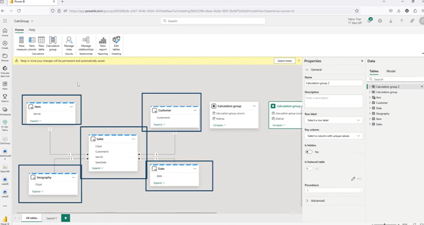Click the Sales table options ellipsis
The width and height of the screenshot is (424, 225).
[x=133, y=139]
